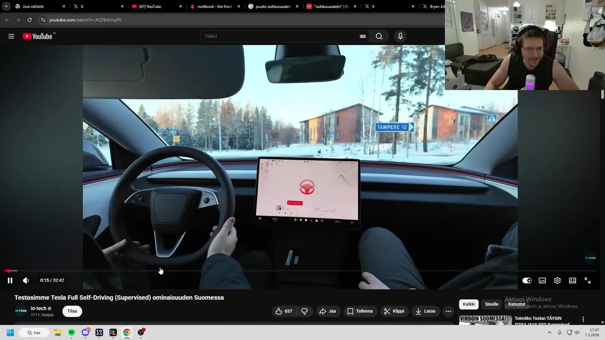Click the io-tech channel avatar
The image size is (605, 340).
coord(21,311)
